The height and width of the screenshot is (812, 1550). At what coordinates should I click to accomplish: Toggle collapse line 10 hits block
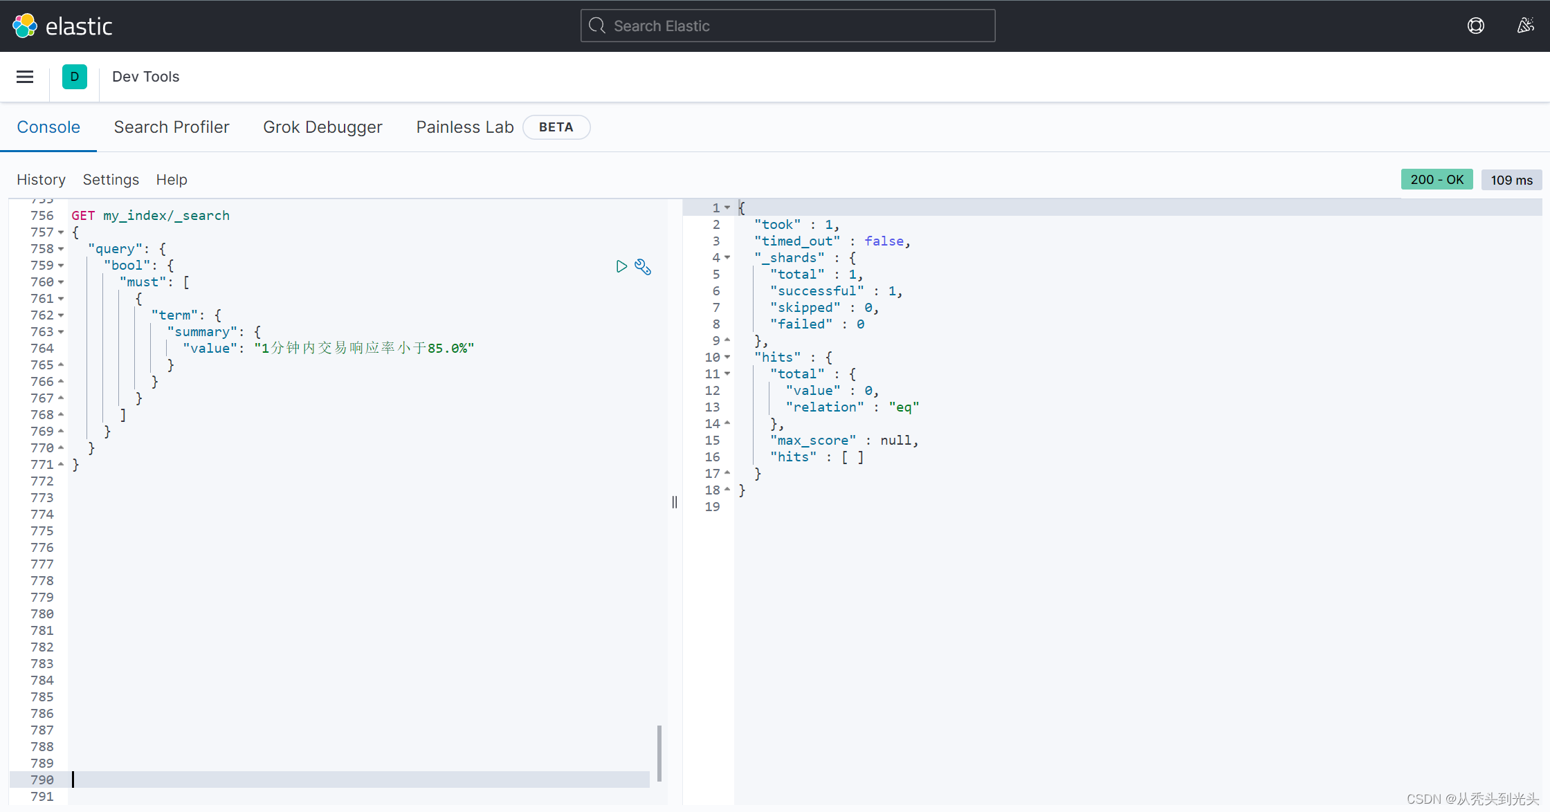tap(729, 357)
